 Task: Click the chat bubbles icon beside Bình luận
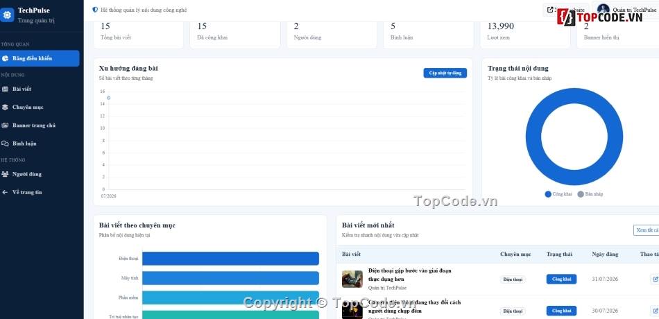point(5,144)
